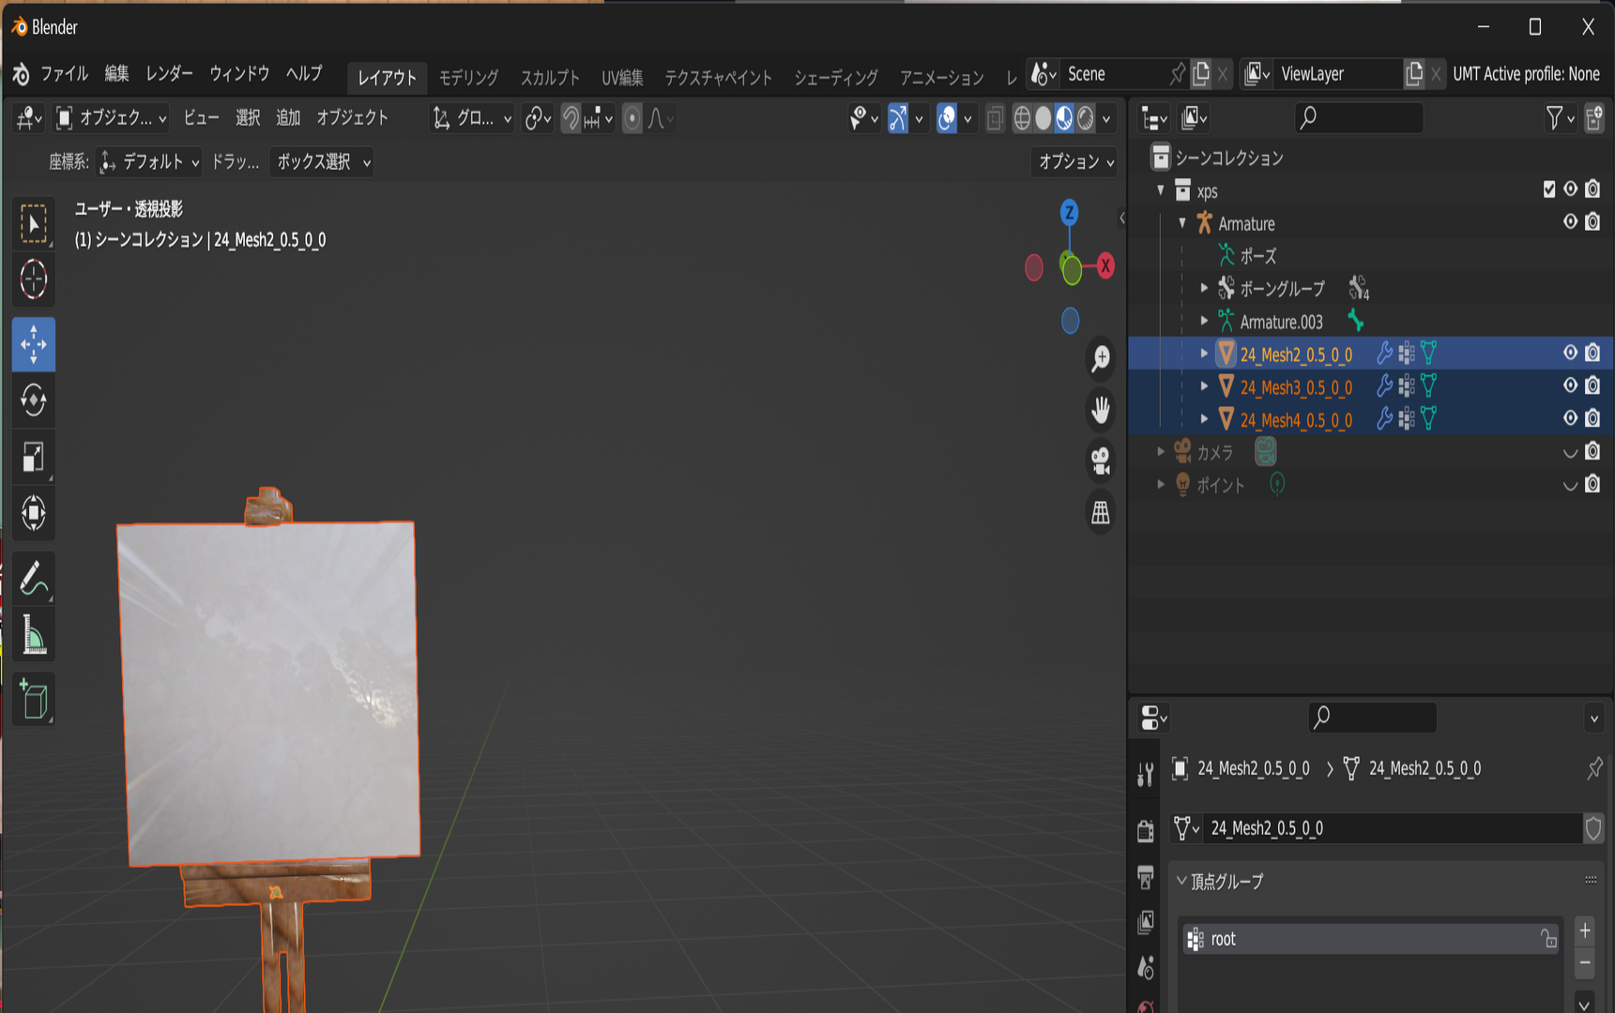Switch to the モデリング workspace tab
Screen dimensions: 1615x1013
[468, 77]
